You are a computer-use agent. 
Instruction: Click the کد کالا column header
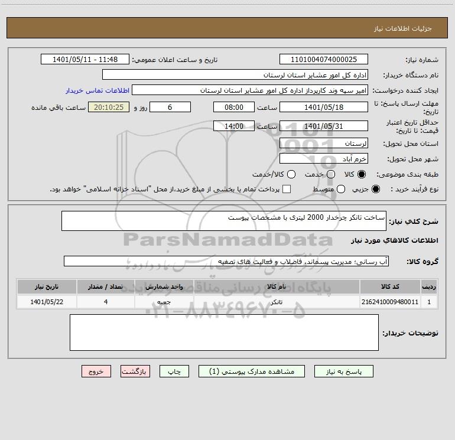[390, 286]
